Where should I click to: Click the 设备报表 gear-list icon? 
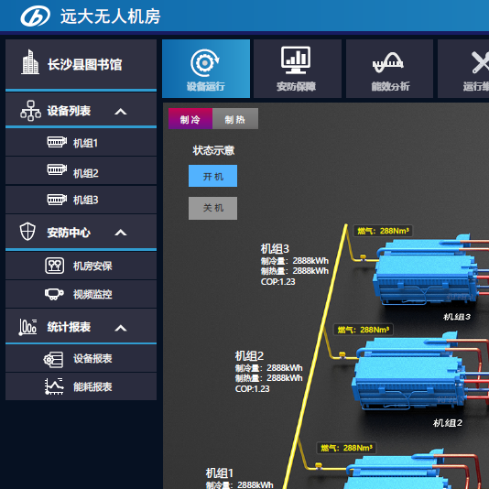(x=53, y=359)
